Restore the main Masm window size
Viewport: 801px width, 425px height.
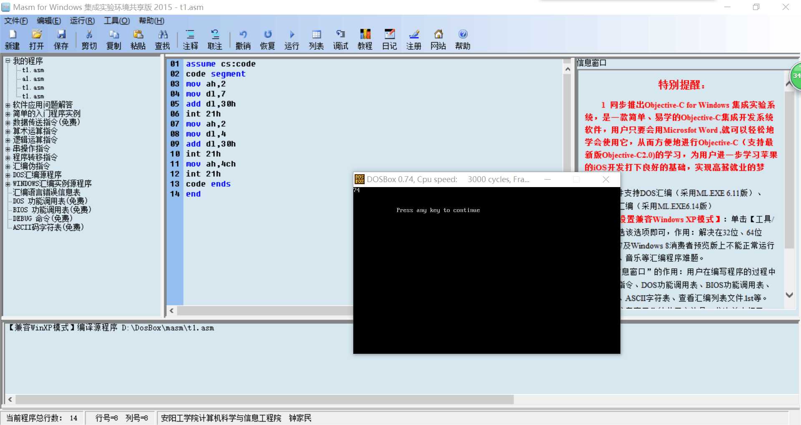coord(756,7)
